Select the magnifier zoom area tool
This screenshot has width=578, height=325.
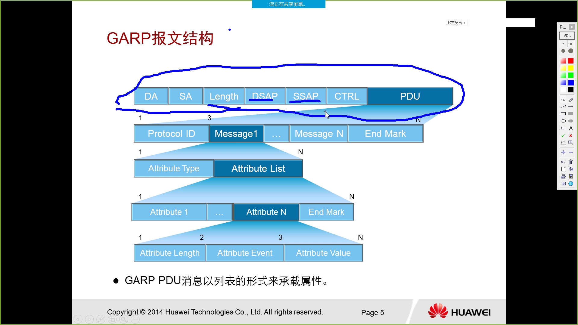(571, 143)
